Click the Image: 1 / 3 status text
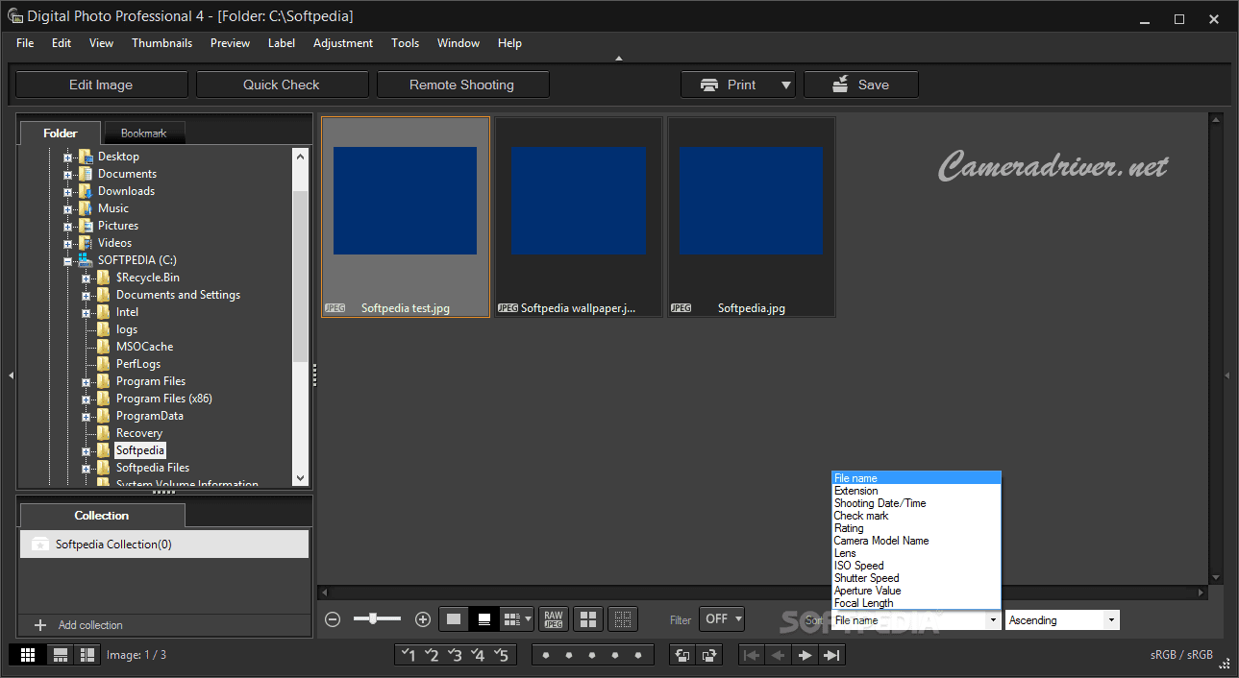1239x678 pixels. [136, 655]
